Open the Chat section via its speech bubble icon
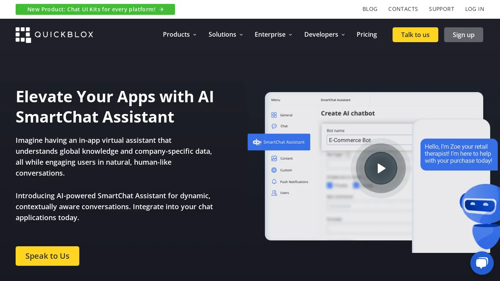The width and height of the screenshot is (500, 281). pos(274,126)
